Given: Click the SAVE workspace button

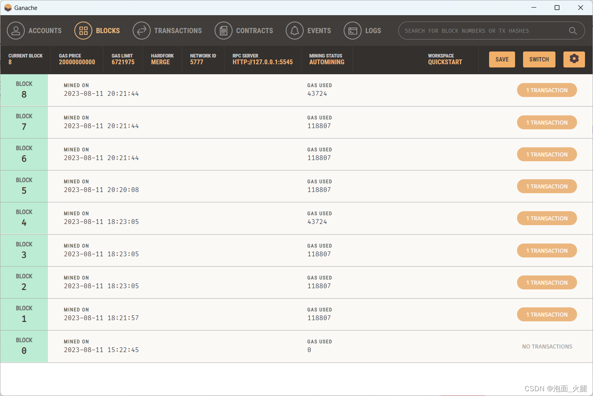Looking at the screenshot, I should pyautogui.click(x=502, y=59).
